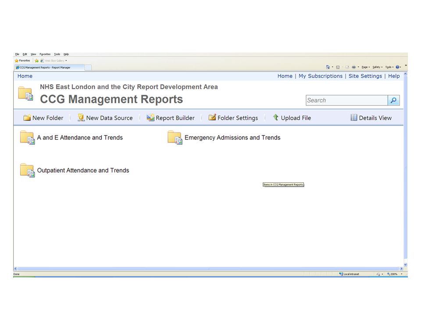Click the Favorites button label
The height and width of the screenshot is (315, 421).
click(x=25, y=60)
